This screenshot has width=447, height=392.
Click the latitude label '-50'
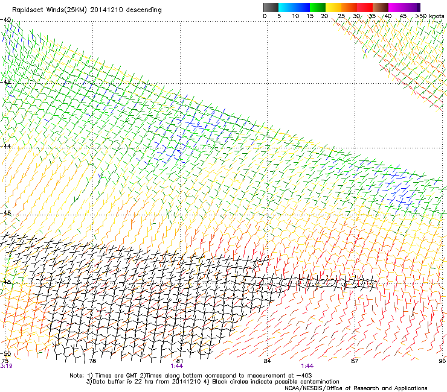pos(5,354)
